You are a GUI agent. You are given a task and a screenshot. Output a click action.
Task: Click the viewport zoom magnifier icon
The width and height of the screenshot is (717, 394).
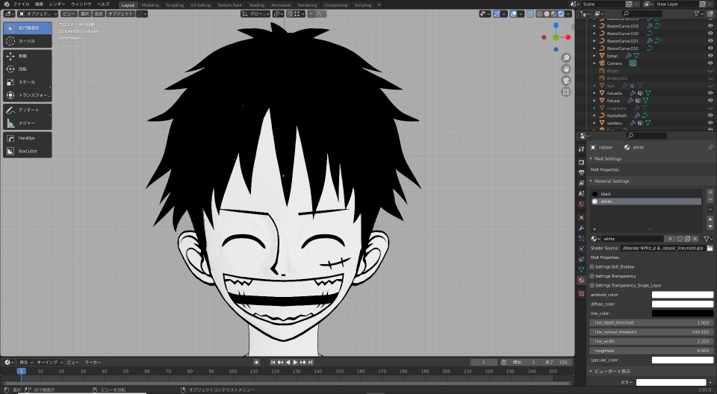pyautogui.click(x=566, y=57)
